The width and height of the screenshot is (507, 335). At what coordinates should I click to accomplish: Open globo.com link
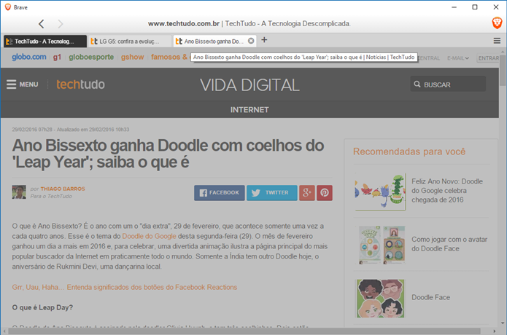tap(29, 57)
